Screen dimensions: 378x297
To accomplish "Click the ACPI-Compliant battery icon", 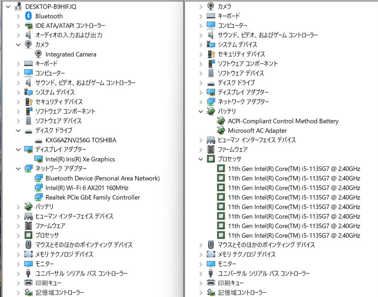I will click(221, 121).
